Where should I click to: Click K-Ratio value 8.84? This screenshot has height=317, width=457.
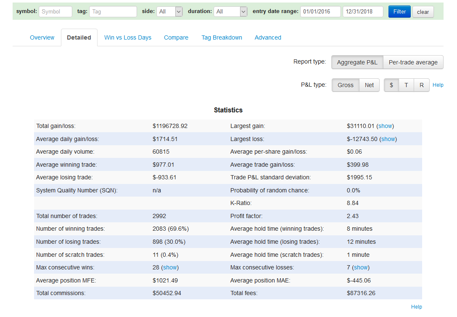[x=352, y=203]
